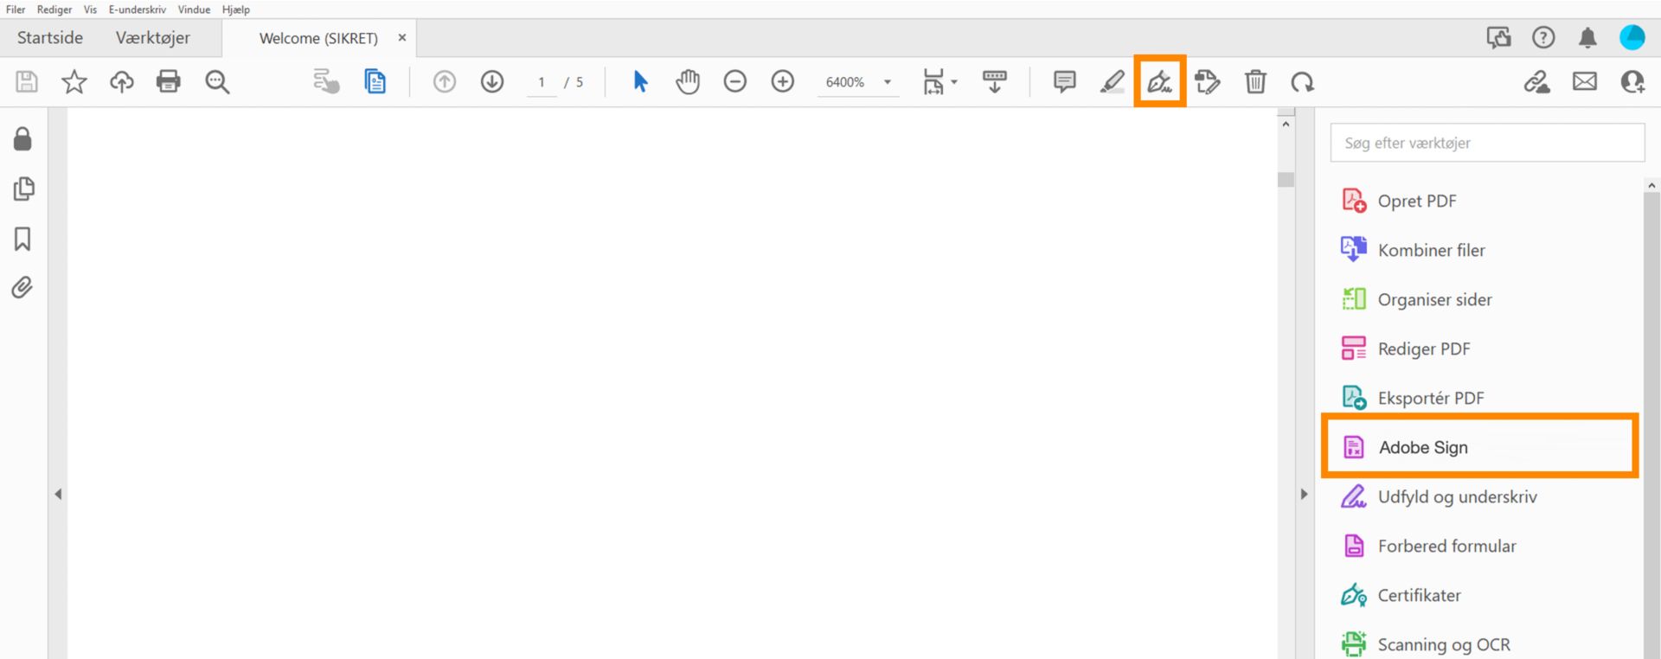The image size is (1661, 659).
Task: Open the Filer menu
Action: tap(16, 10)
